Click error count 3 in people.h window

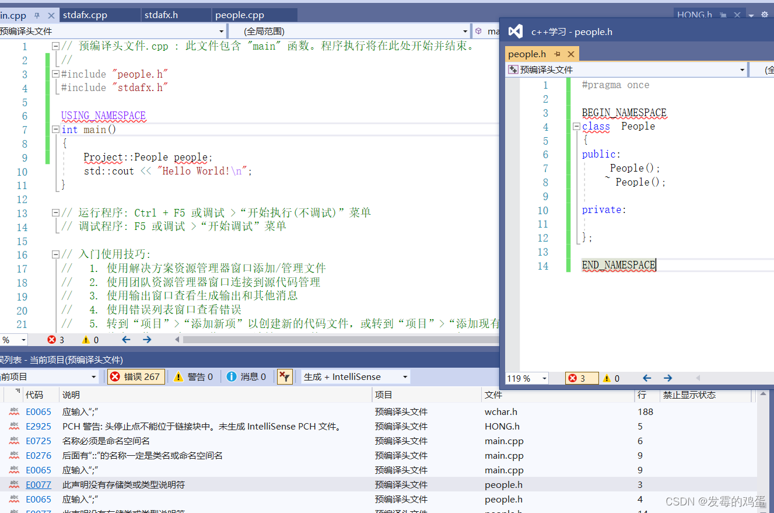click(582, 378)
